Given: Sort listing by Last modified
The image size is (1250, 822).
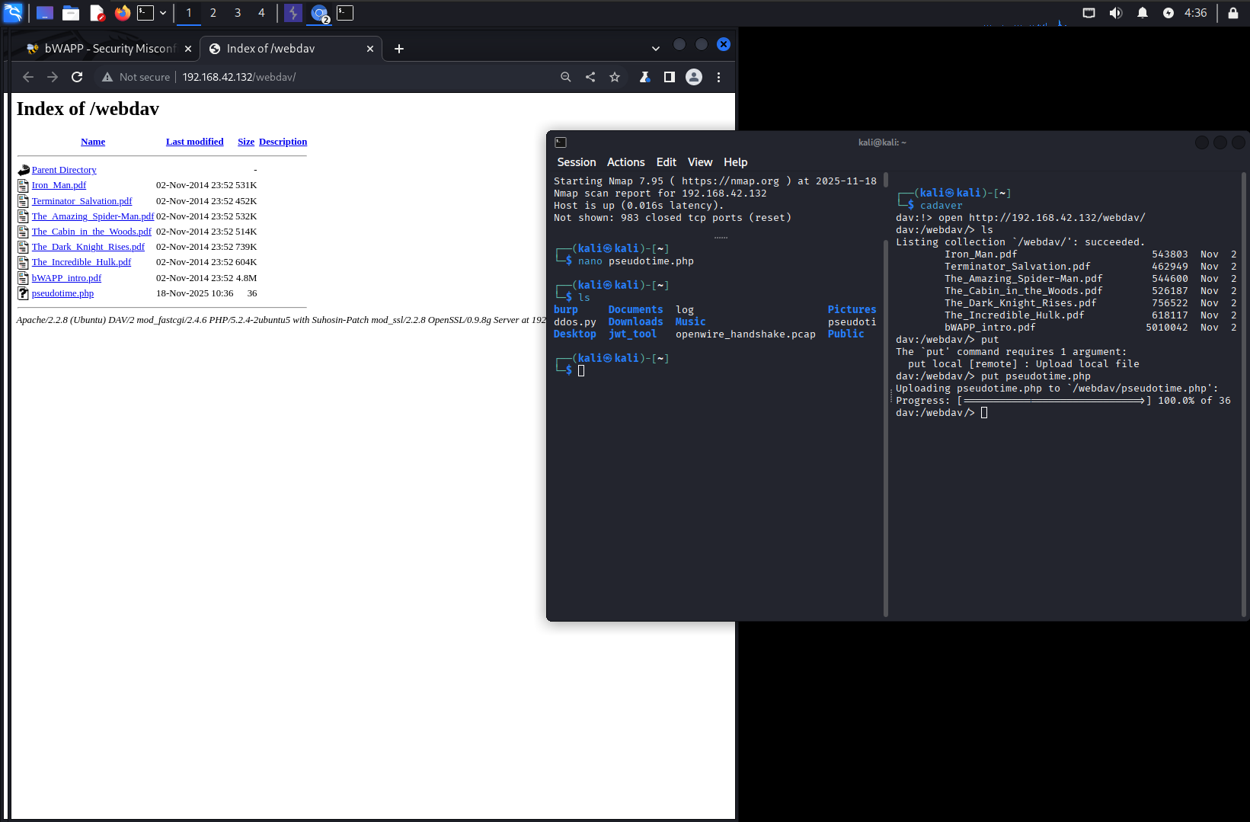Looking at the screenshot, I should 194,142.
